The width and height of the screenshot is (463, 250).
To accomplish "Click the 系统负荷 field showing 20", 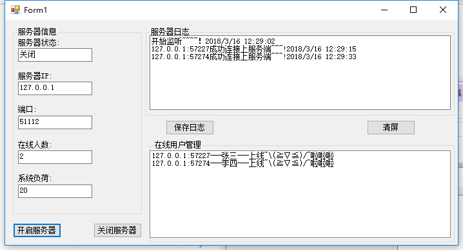I will click(x=55, y=191).
